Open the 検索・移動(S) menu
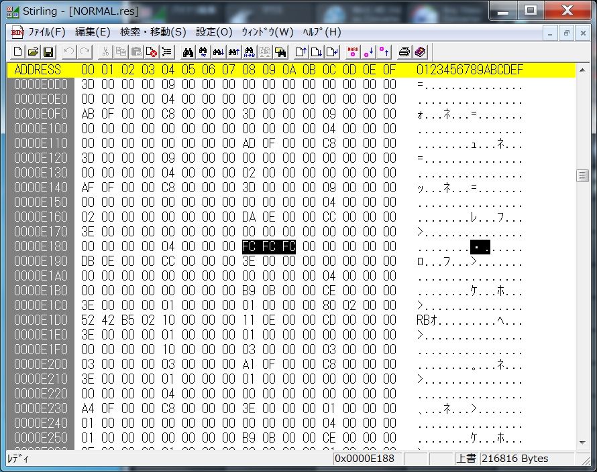Image resolution: width=597 pixels, height=472 pixels. pos(139,31)
